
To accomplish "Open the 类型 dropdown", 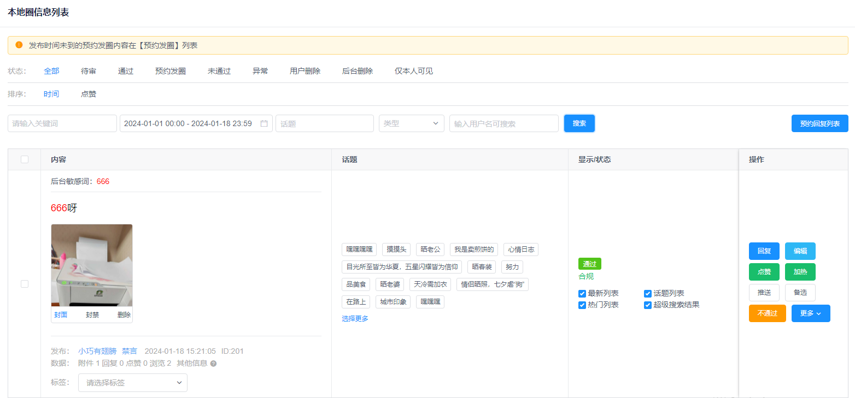I will pos(412,123).
